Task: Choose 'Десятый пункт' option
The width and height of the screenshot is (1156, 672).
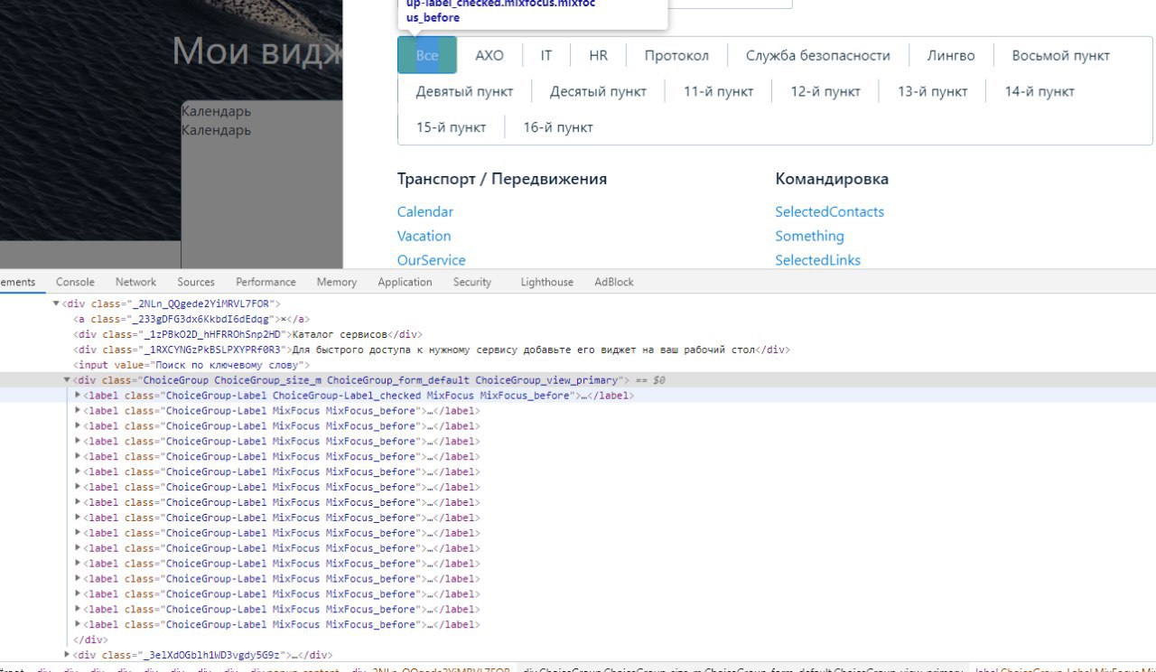Action: pos(598,91)
